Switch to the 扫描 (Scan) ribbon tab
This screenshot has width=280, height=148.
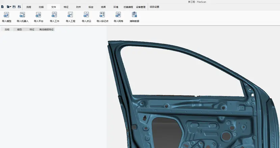[41, 7]
